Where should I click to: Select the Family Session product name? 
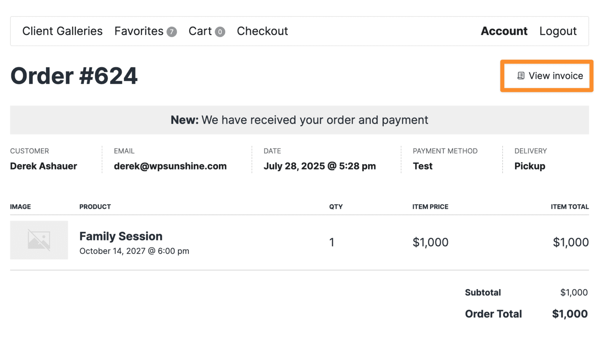tap(121, 236)
